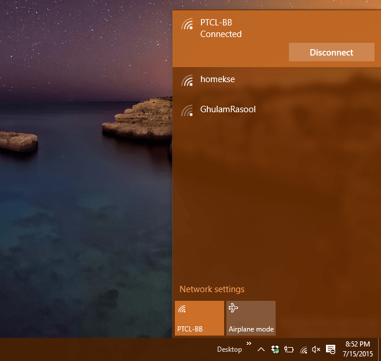381x361 pixels.
Task: Click the taskbar Wi-Fi network icon
Action: pos(303,350)
